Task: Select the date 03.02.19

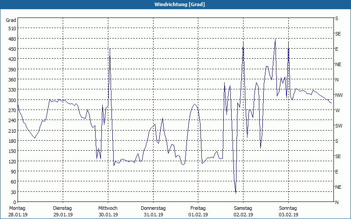Action: (288, 215)
